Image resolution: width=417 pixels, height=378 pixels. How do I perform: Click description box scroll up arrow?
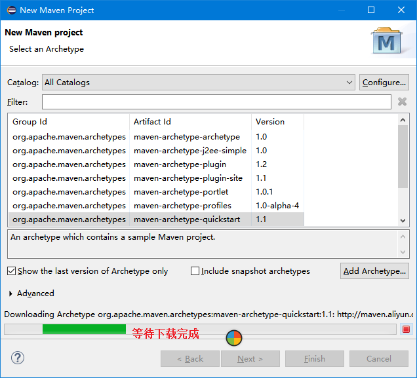tap(403, 236)
